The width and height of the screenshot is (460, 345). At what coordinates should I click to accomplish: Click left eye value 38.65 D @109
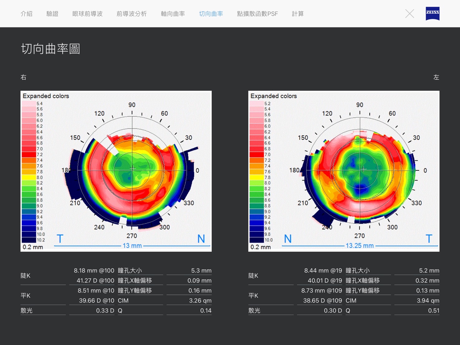(323, 300)
